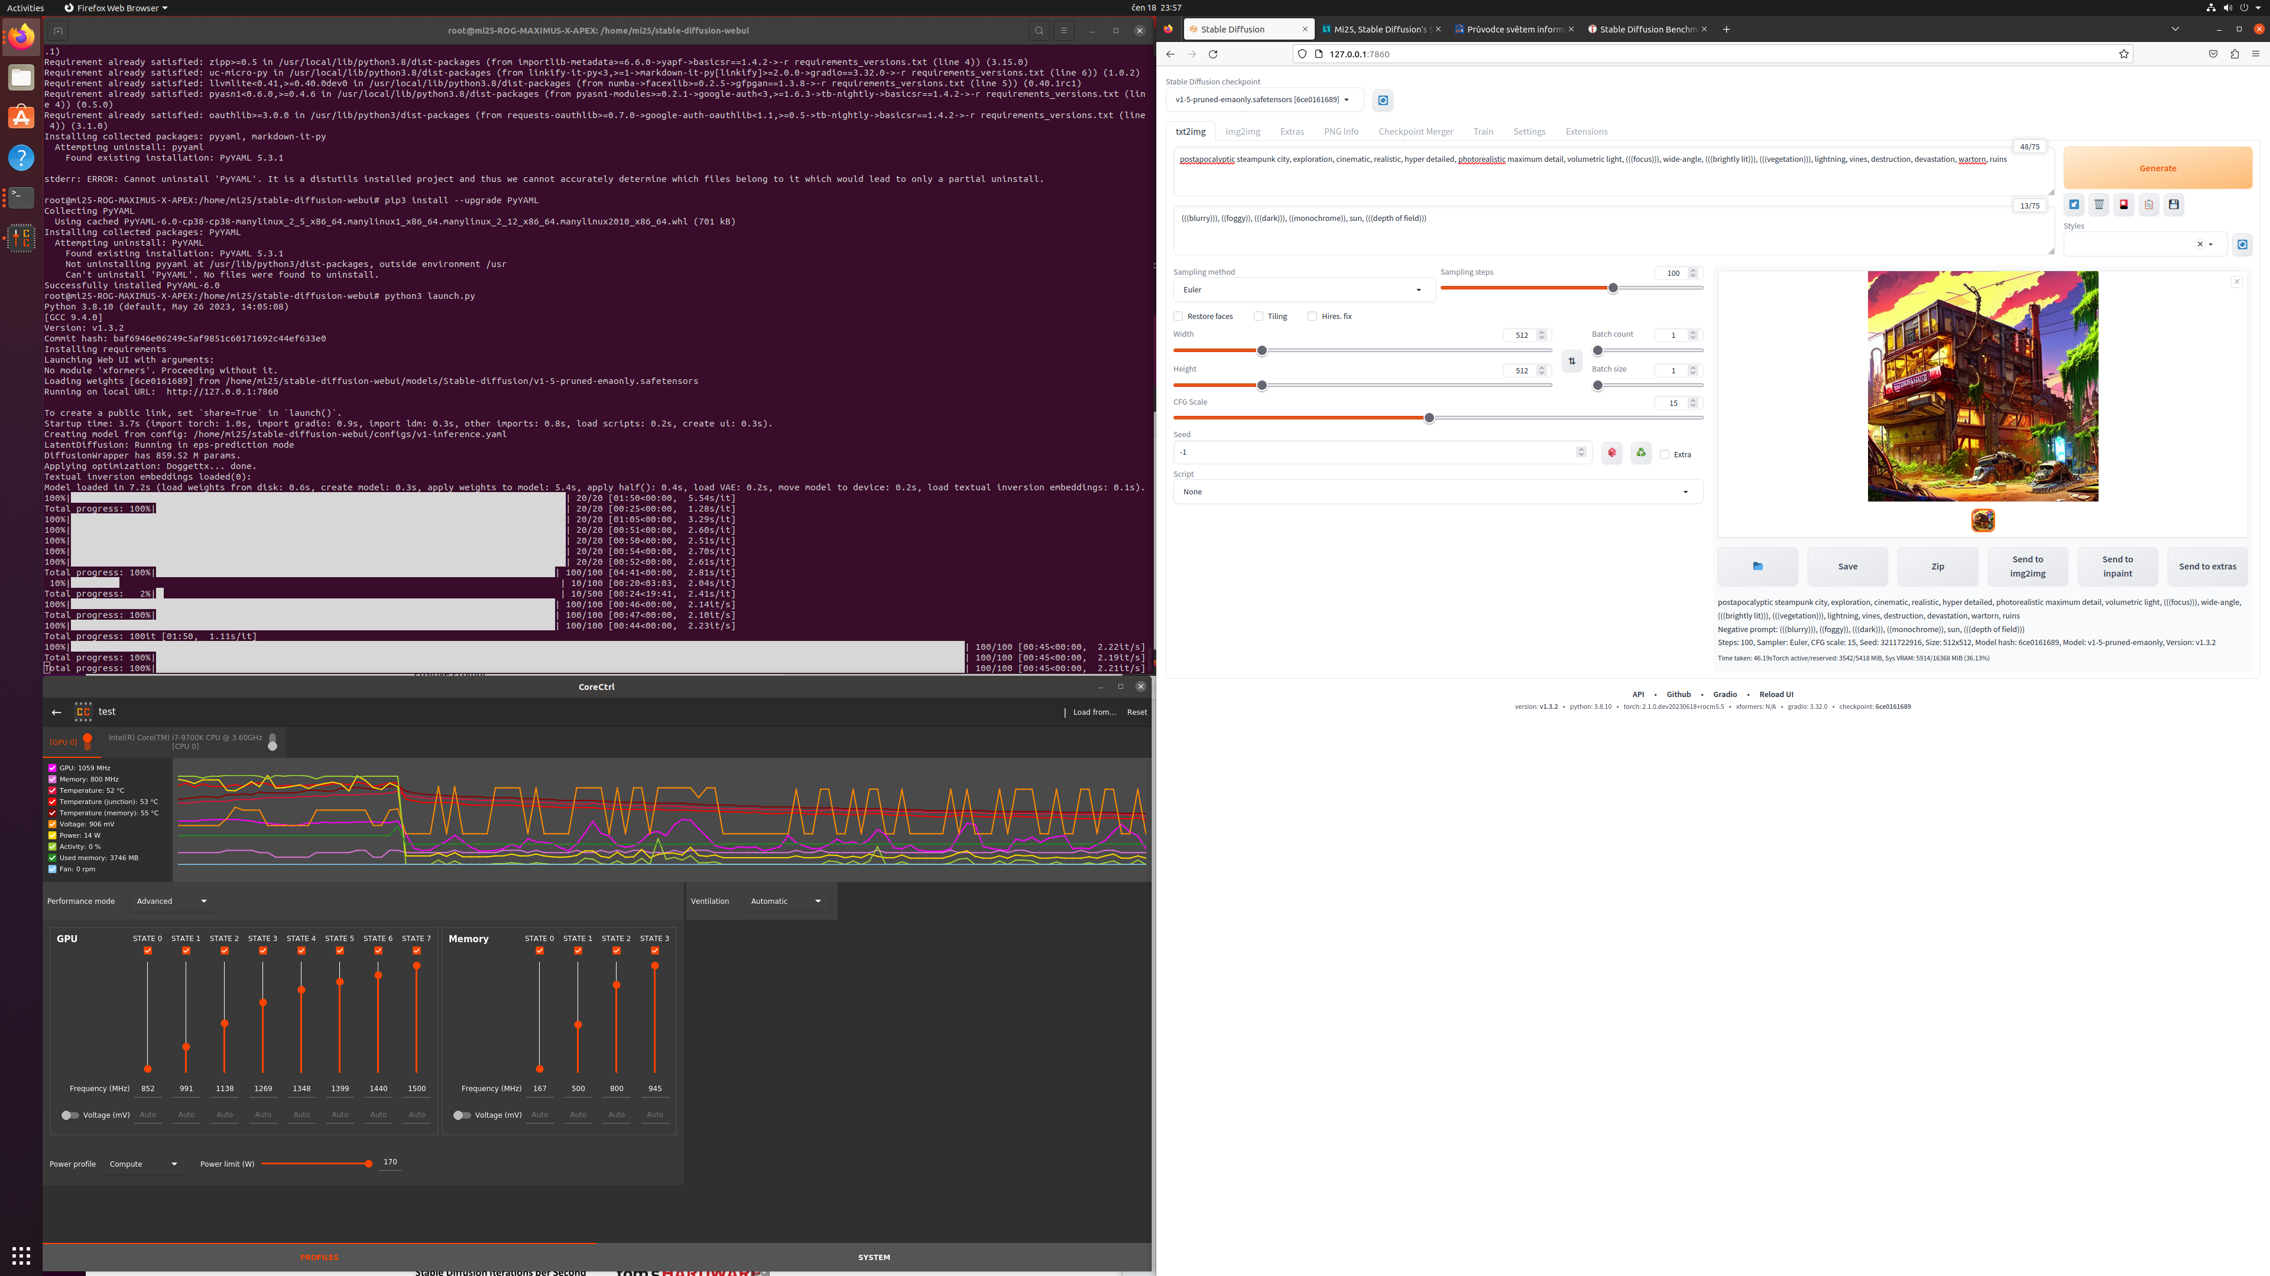The height and width of the screenshot is (1276, 2270).
Task: Enable the Restore faces checkbox
Action: point(1178,316)
